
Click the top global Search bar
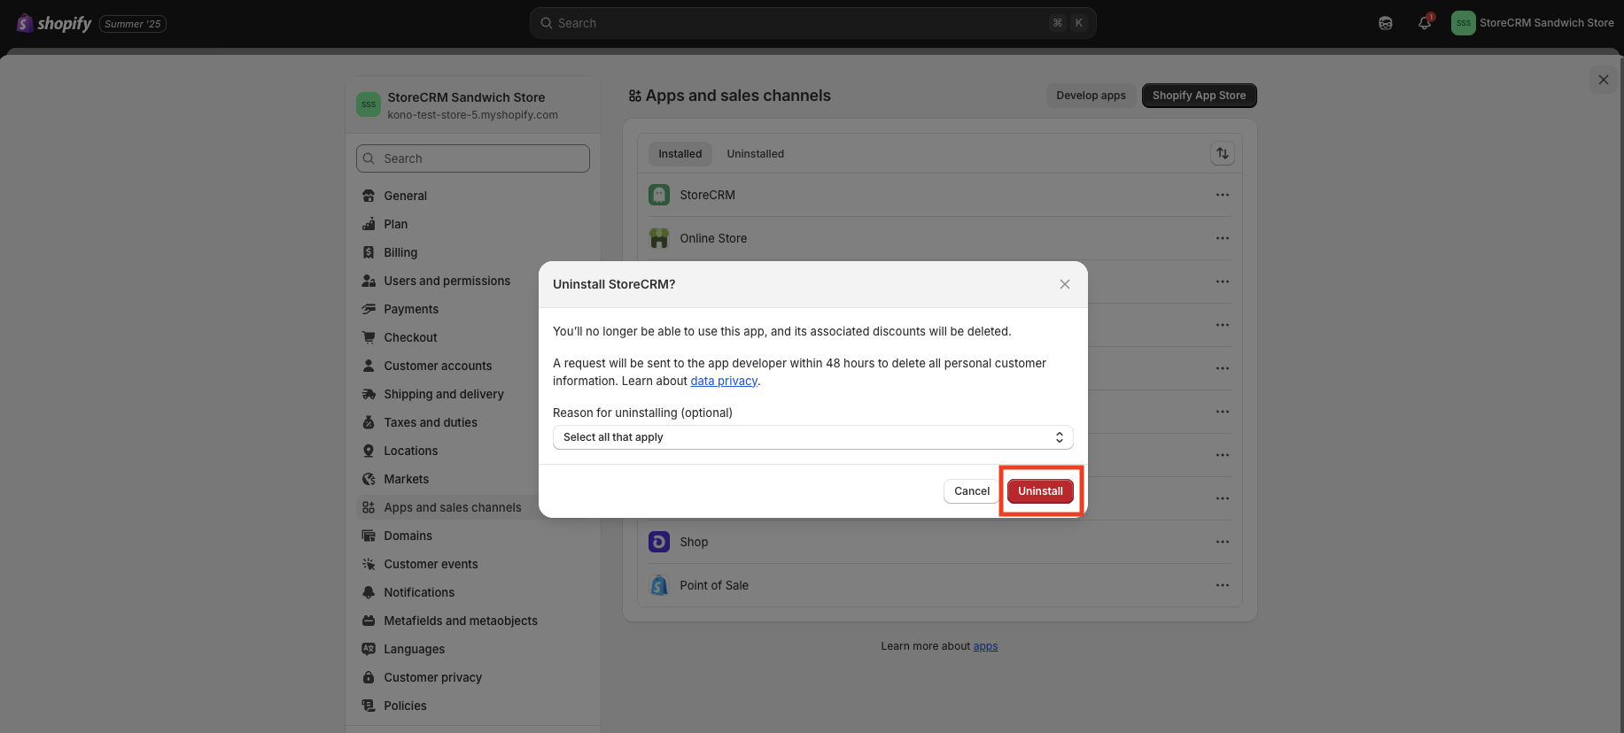[812, 23]
